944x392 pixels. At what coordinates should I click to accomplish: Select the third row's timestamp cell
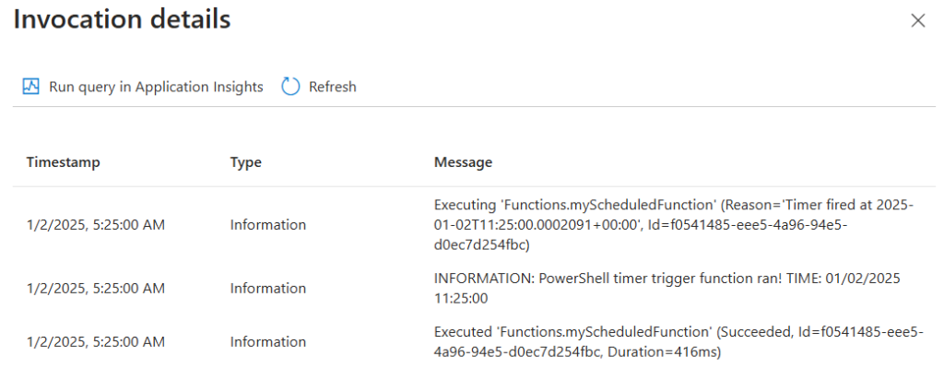click(96, 342)
